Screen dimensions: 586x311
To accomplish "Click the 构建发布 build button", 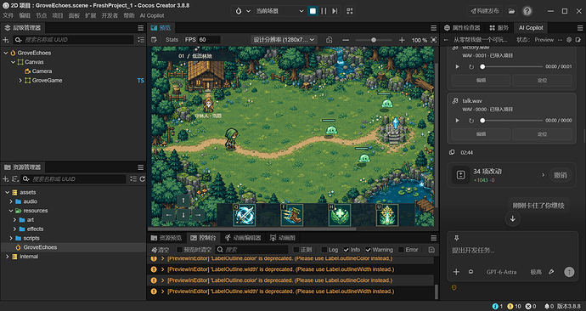I will [x=485, y=11].
